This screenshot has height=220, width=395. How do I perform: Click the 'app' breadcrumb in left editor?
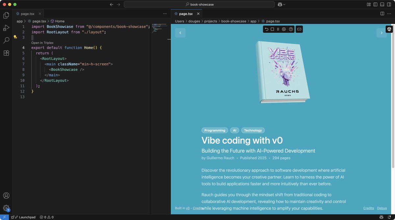click(19, 21)
